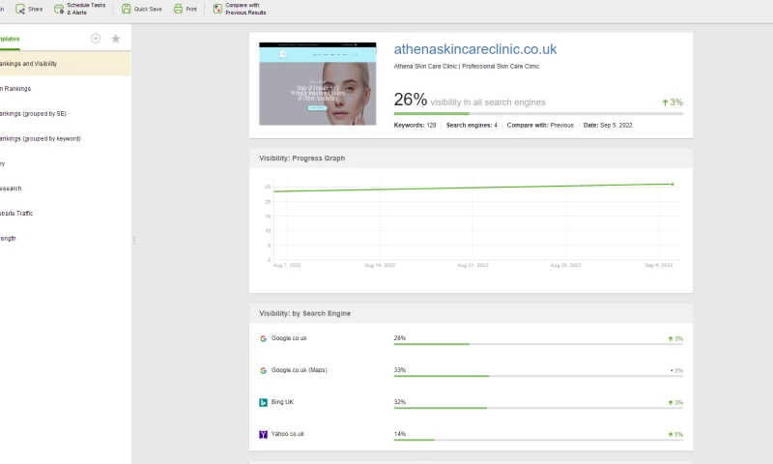Image resolution: width=773 pixels, height=464 pixels.
Task: Open Schedule Tasks & Alerts
Action: click(60, 9)
